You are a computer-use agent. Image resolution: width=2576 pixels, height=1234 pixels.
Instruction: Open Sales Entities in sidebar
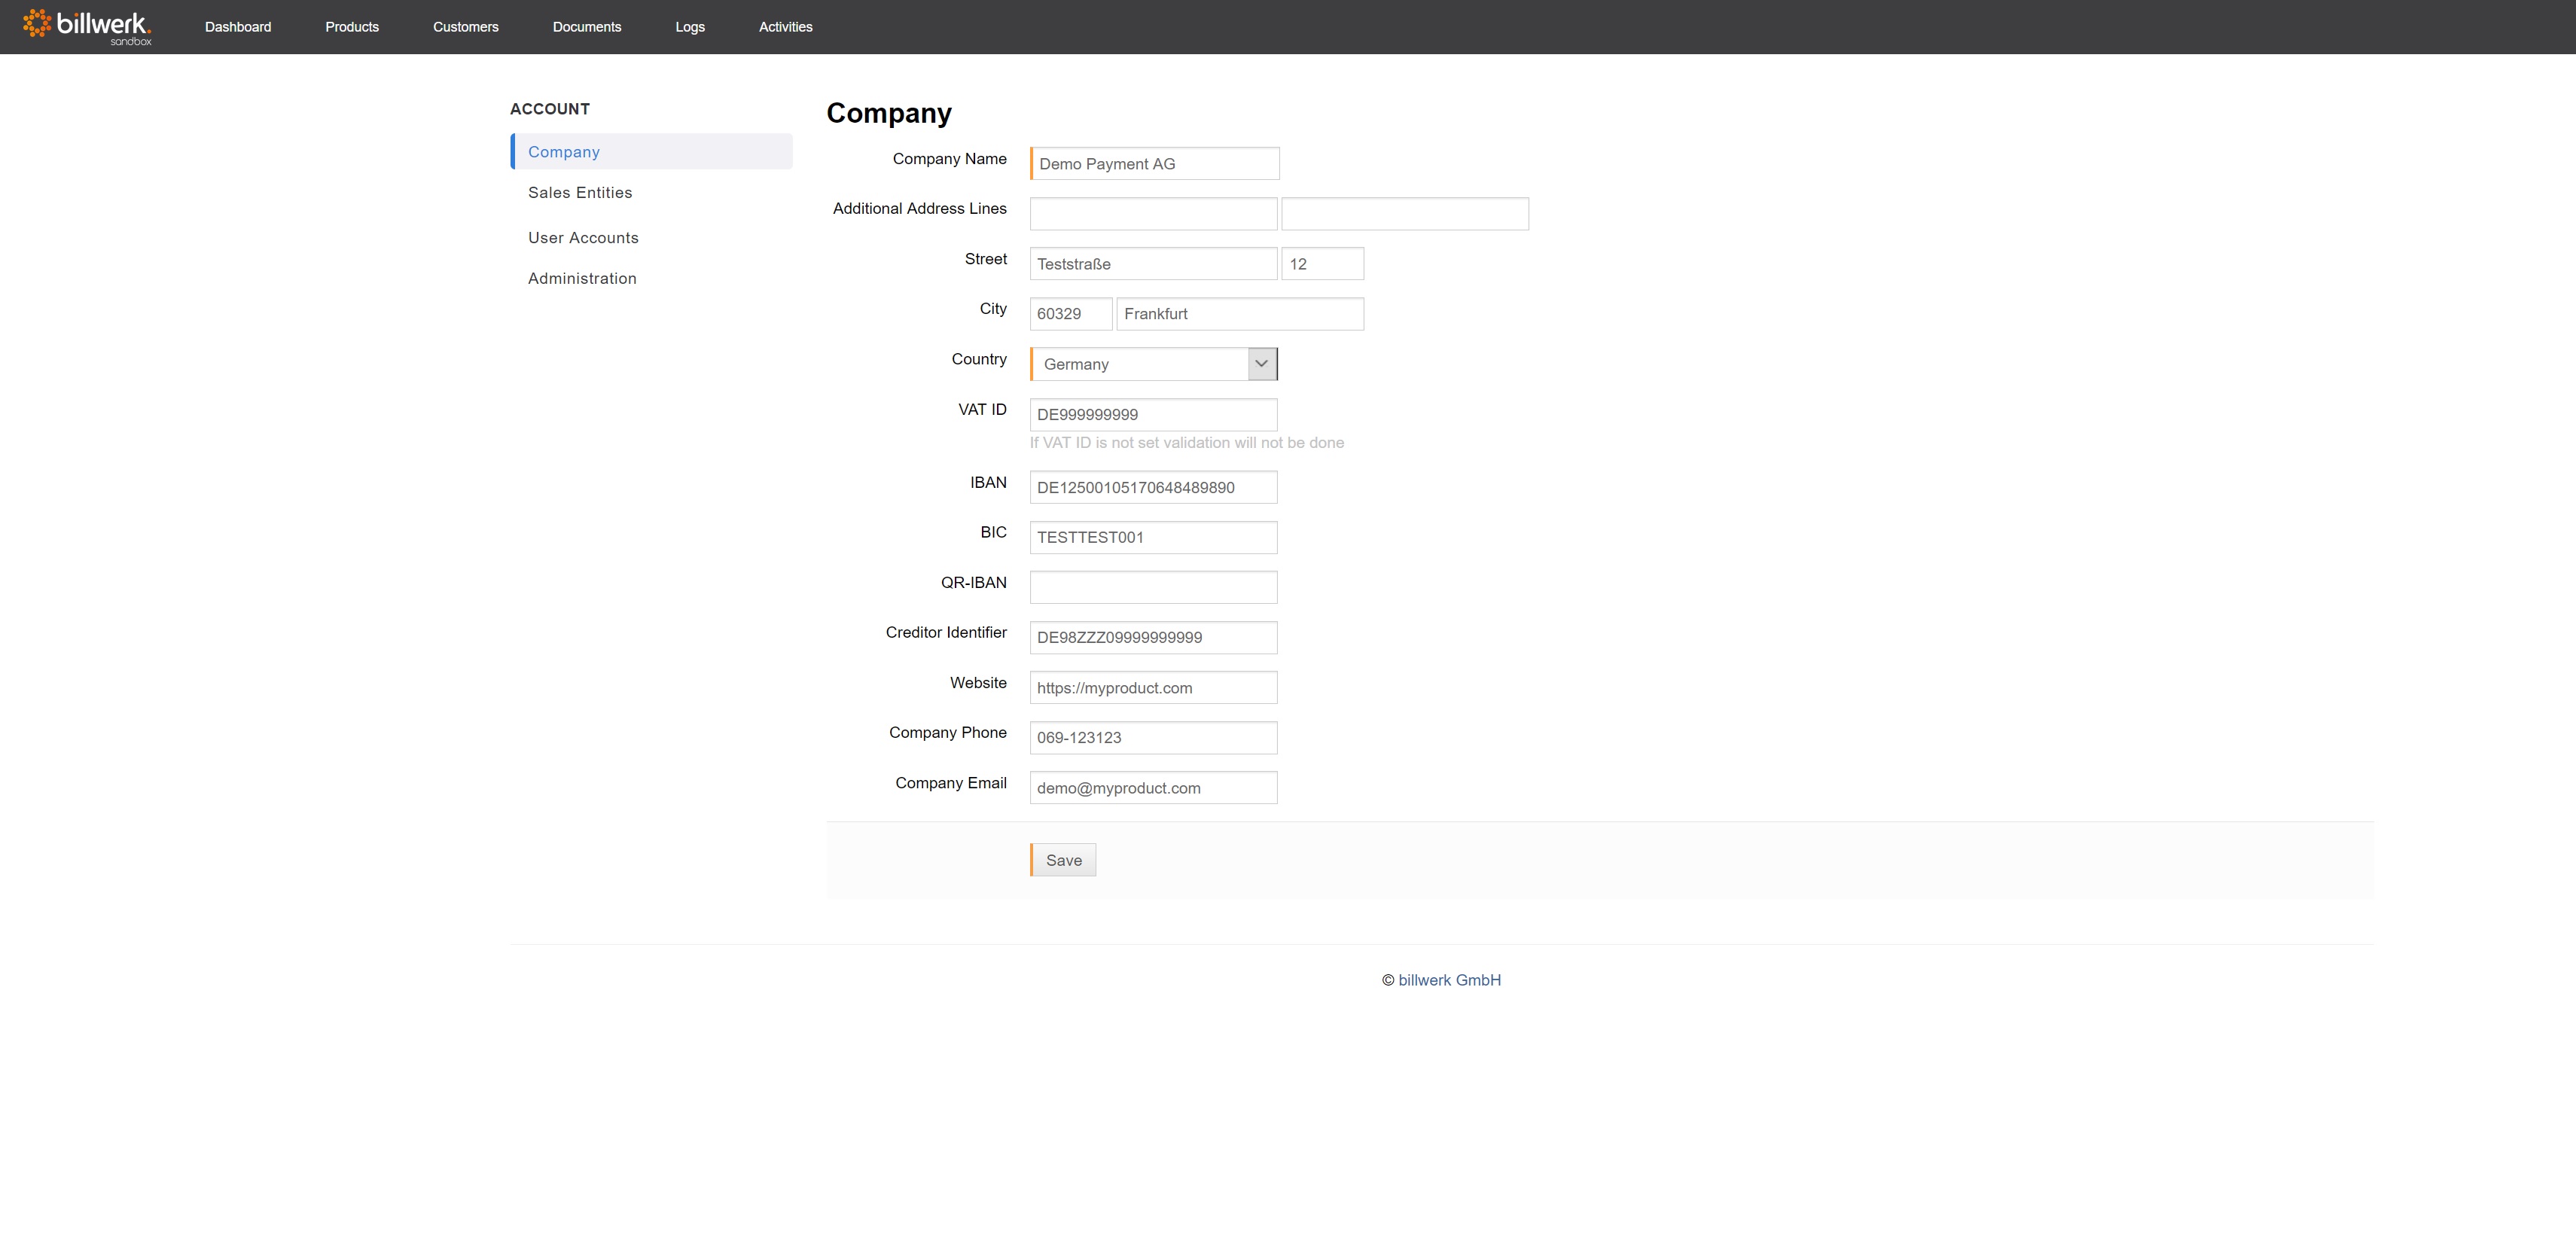click(580, 193)
